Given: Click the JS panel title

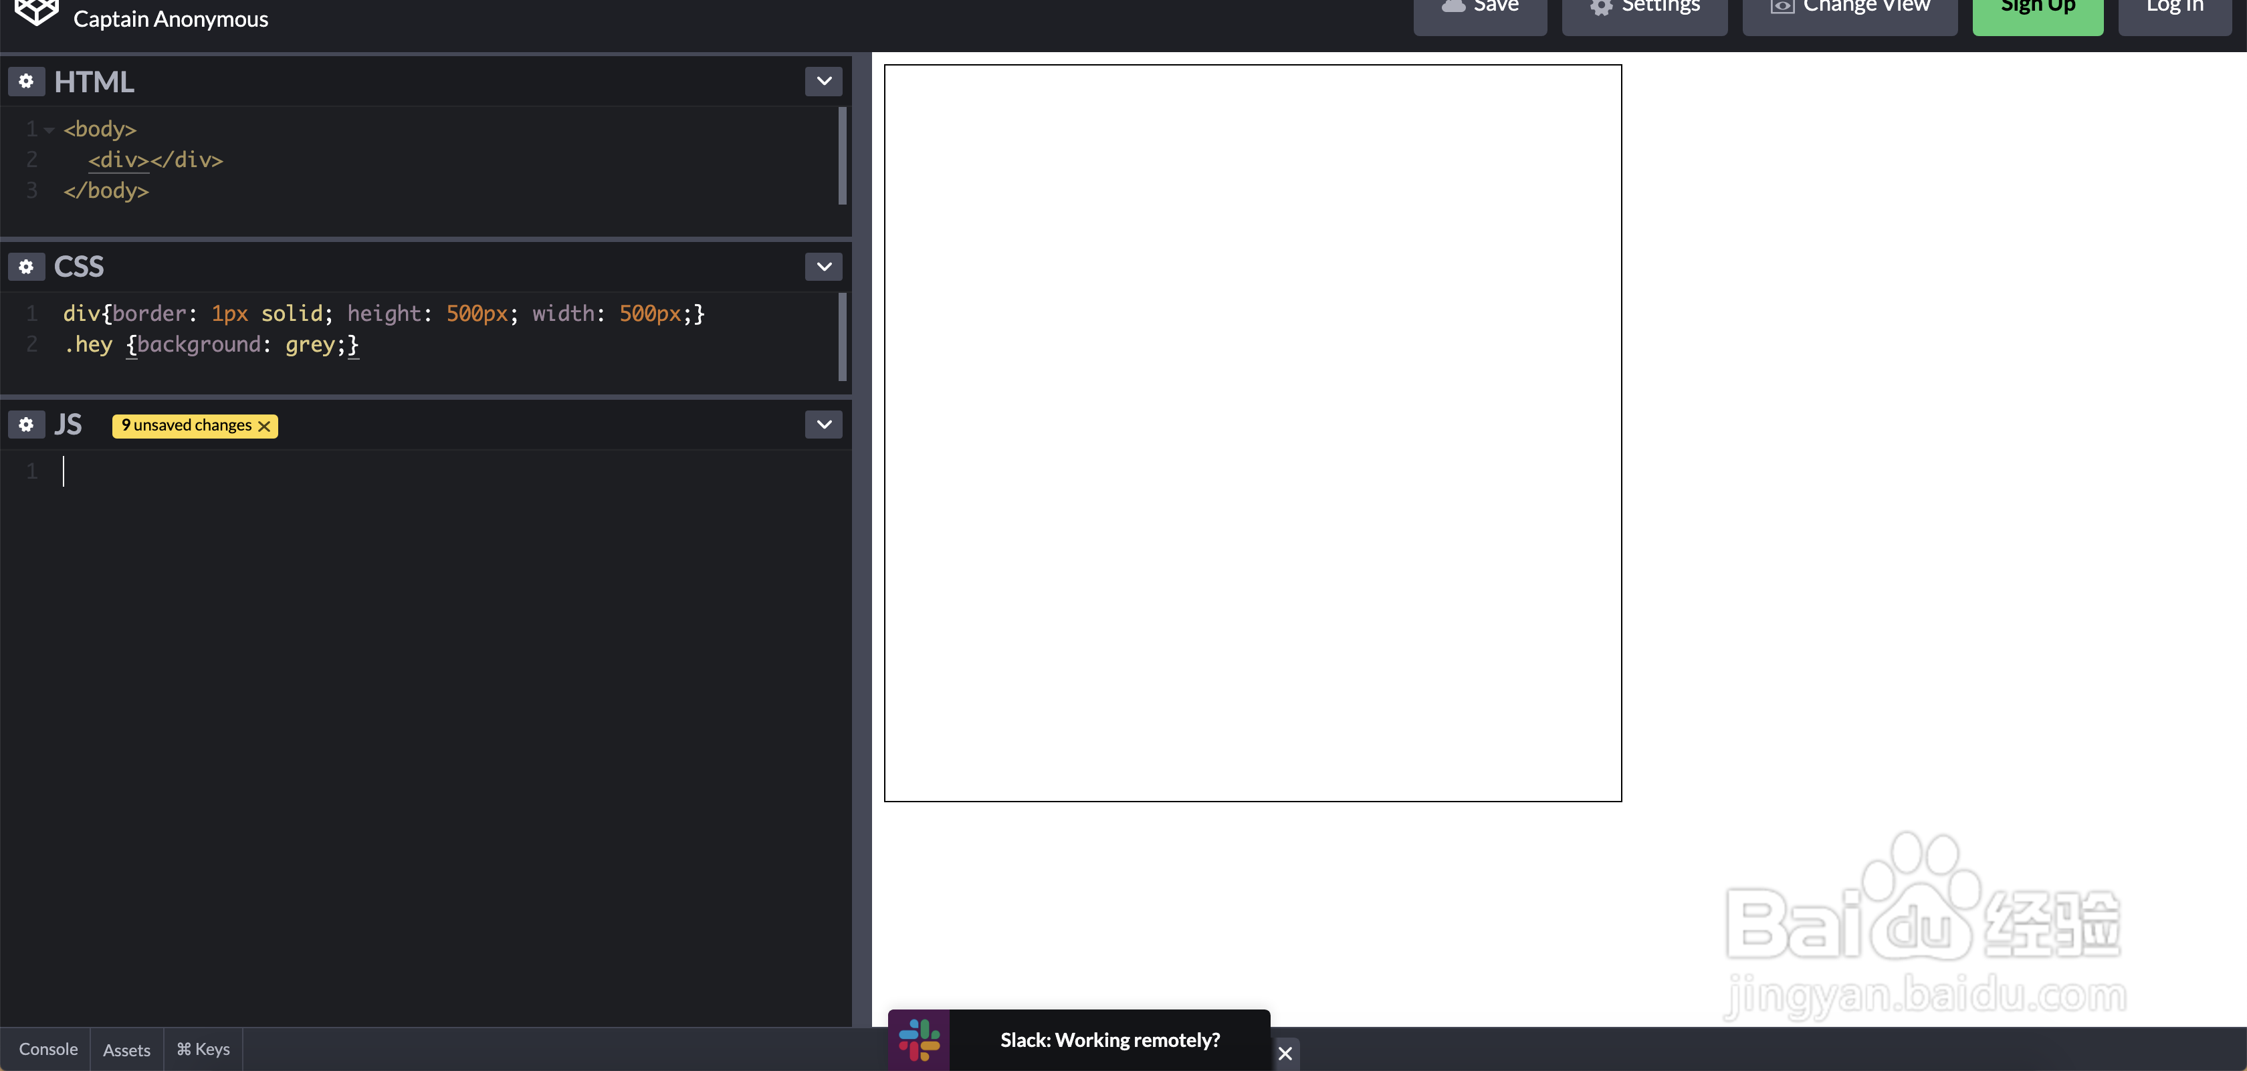Looking at the screenshot, I should pos(68,425).
